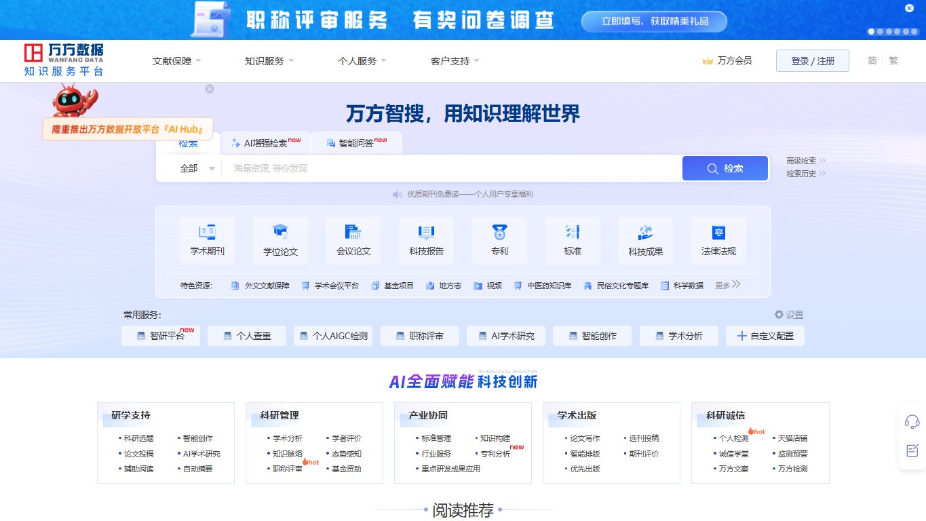Click the search input field

[451, 168]
